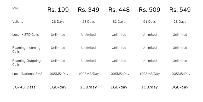Screen dimensions: 203x102
Task: Click the Roaming Outgoing Calls label
Action: tap(26, 63)
